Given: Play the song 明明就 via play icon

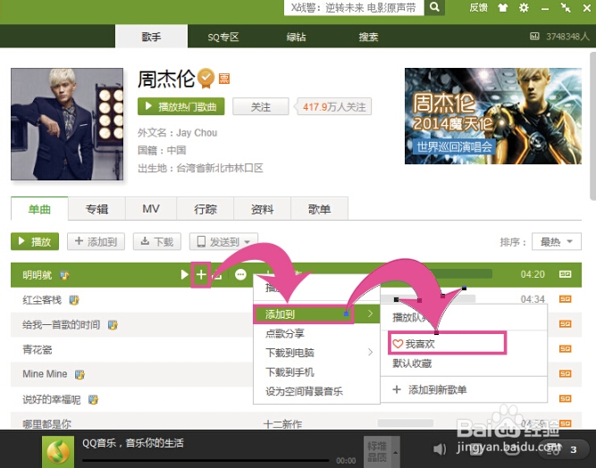Looking at the screenshot, I should point(184,274).
